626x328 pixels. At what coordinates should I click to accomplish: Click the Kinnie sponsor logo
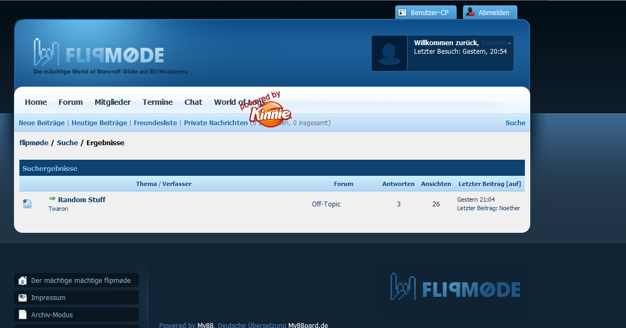click(270, 115)
